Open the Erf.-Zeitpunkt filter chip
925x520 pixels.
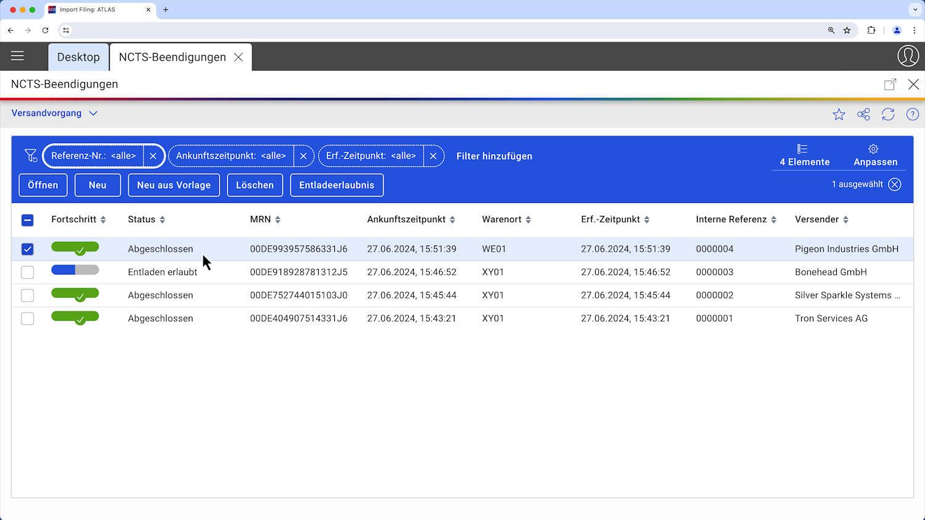point(371,156)
